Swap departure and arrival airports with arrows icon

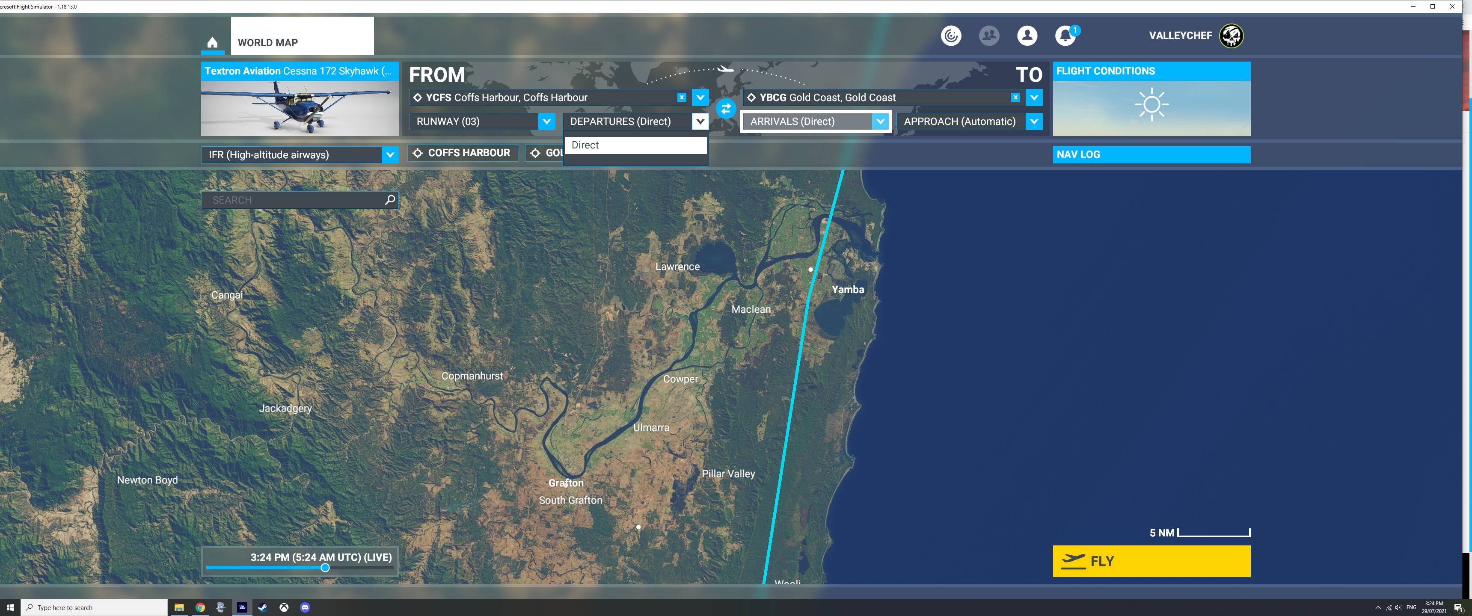point(726,109)
